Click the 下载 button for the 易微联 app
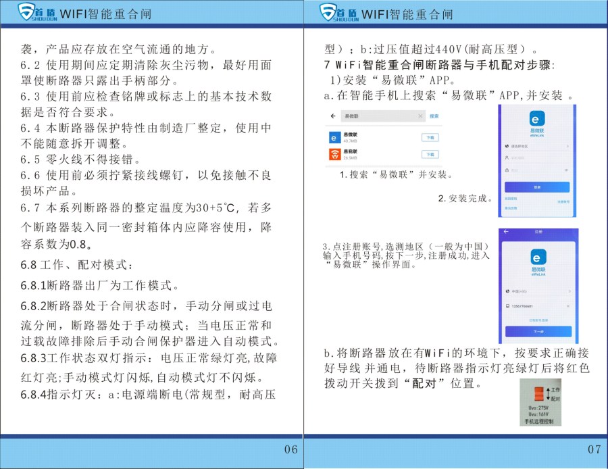Viewport: 608px width, 469px height. click(430, 138)
